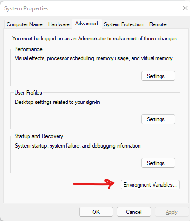The image size is (190, 221).
Task: Switch to the Remote tab
Action: coord(158,24)
